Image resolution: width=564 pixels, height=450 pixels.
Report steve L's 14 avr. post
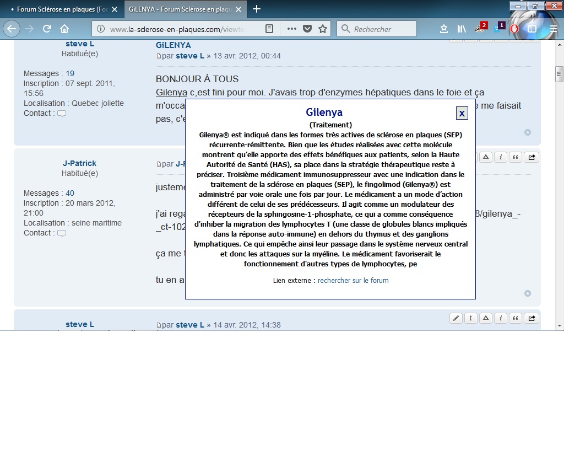tap(470, 318)
